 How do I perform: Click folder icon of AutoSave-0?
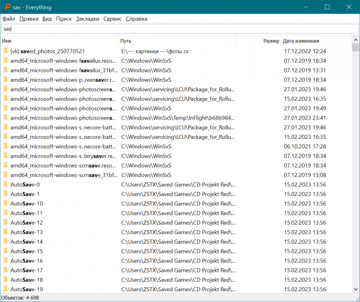point(6,184)
